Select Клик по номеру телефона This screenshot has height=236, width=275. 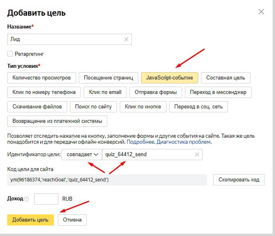[44, 92]
